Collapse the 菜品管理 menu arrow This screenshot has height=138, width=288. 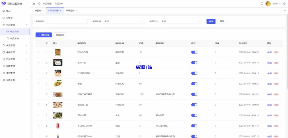(x=27, y=25)
